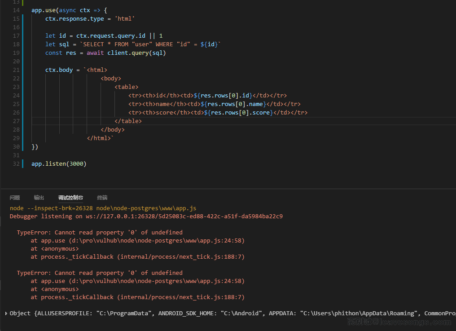Switch to the 终端 (Terminal) tab
Image resolution: width=456 pixels, height=331 pixels.
click(x=102, y=198)
